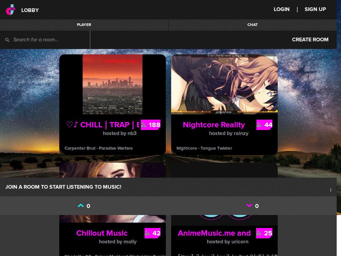The image size is (341, 256).
Task: Focus the Search for a room field
Action: coord(45,40)
